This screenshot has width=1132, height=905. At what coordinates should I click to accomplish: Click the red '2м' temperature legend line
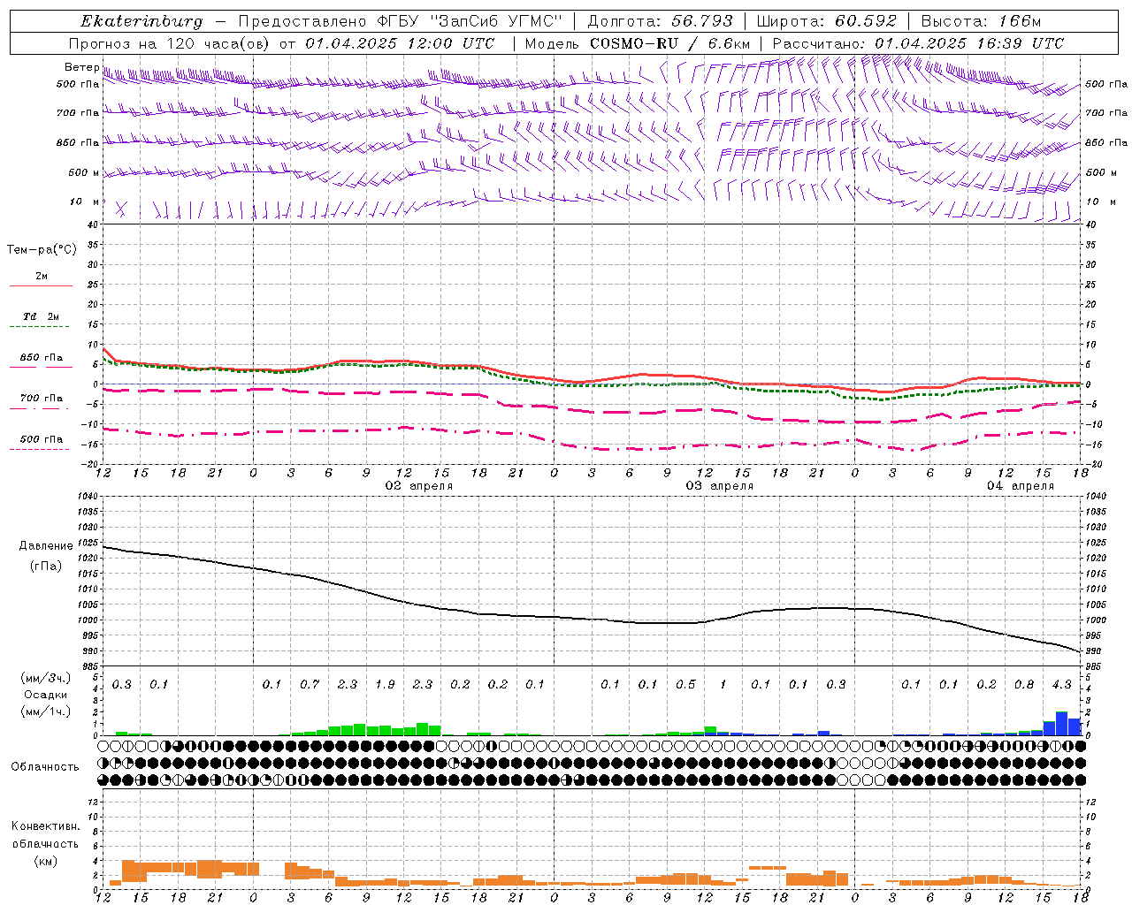pos(41,285)
